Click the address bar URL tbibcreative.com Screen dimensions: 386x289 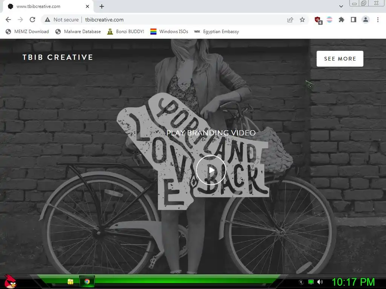pyautogui.click(x=104, y=20)
